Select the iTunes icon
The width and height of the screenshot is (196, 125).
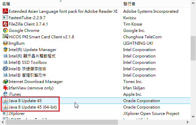[x=5, y=94]
